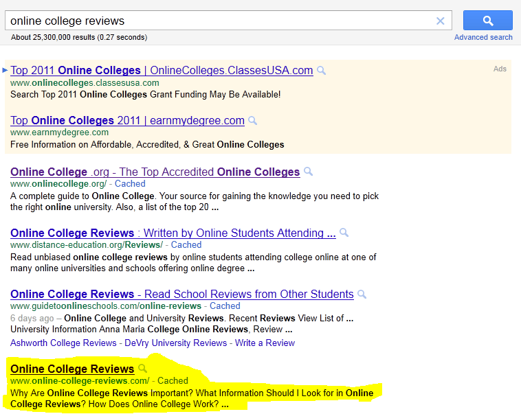Click the Ads label
Image resolution: width=521 pixels, height=414 pixels.
(500, 69)
